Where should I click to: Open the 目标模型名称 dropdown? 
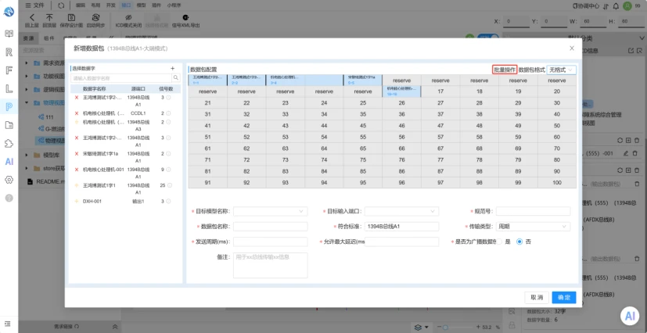point(271,211)
